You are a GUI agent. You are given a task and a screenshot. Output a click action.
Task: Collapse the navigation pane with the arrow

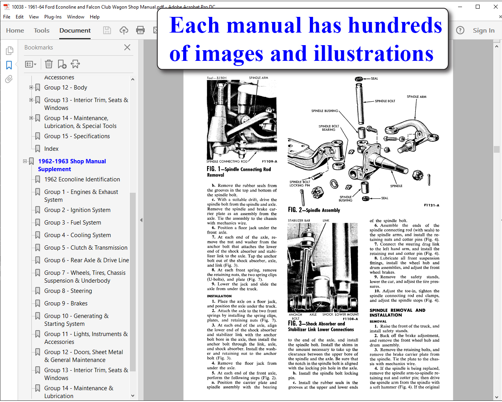[x=141, y=220]
